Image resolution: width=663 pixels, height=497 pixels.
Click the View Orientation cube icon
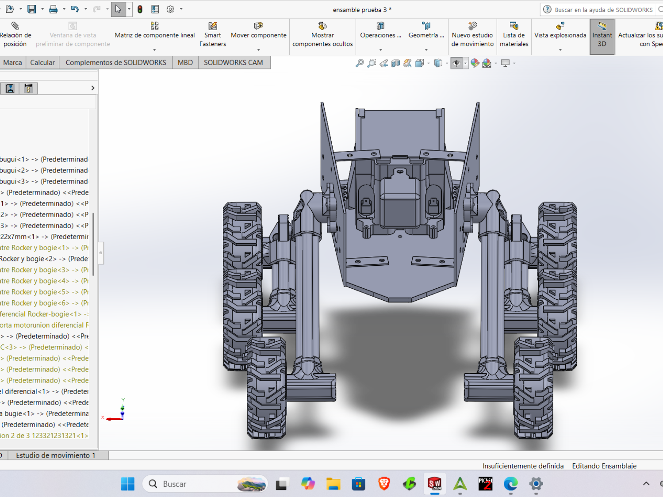[419, 63]
